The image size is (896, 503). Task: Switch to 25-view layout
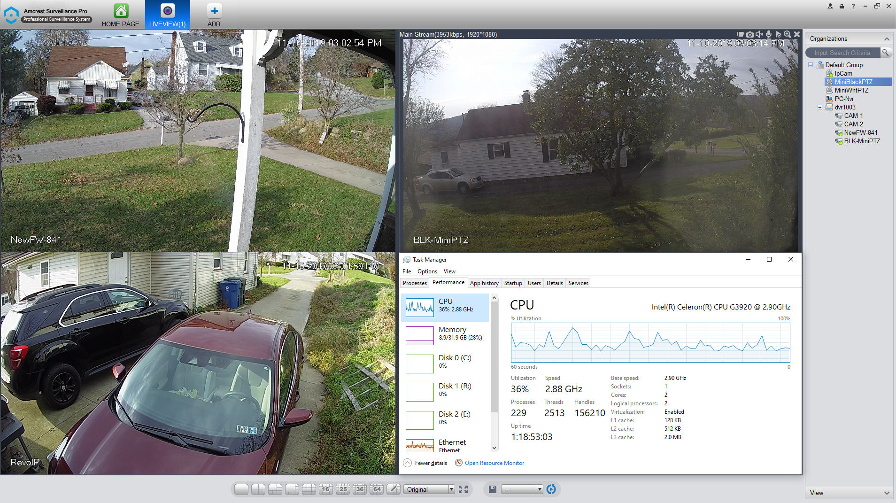point(343,489)
